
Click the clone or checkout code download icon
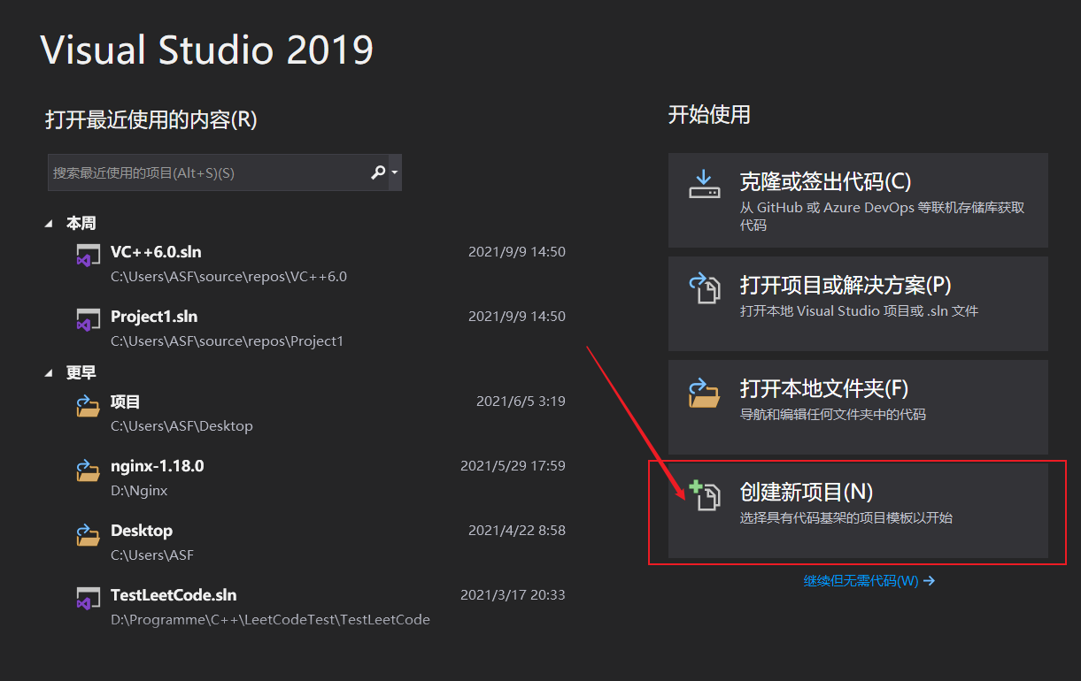[705, 185]
